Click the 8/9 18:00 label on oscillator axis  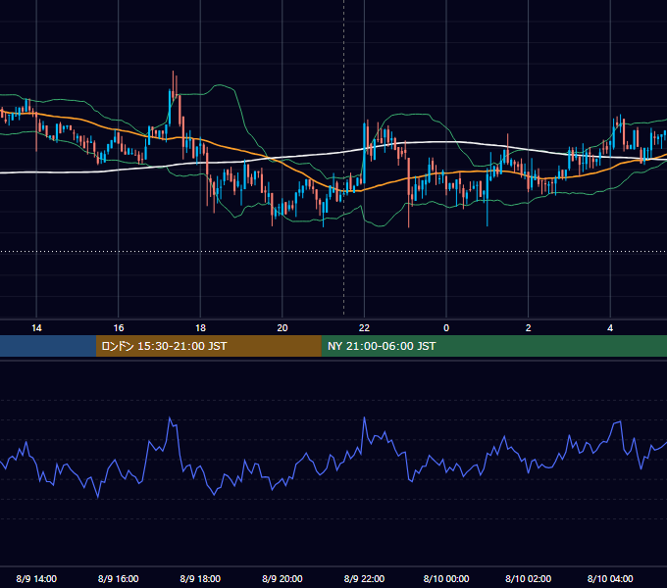[x=200, y=578]
